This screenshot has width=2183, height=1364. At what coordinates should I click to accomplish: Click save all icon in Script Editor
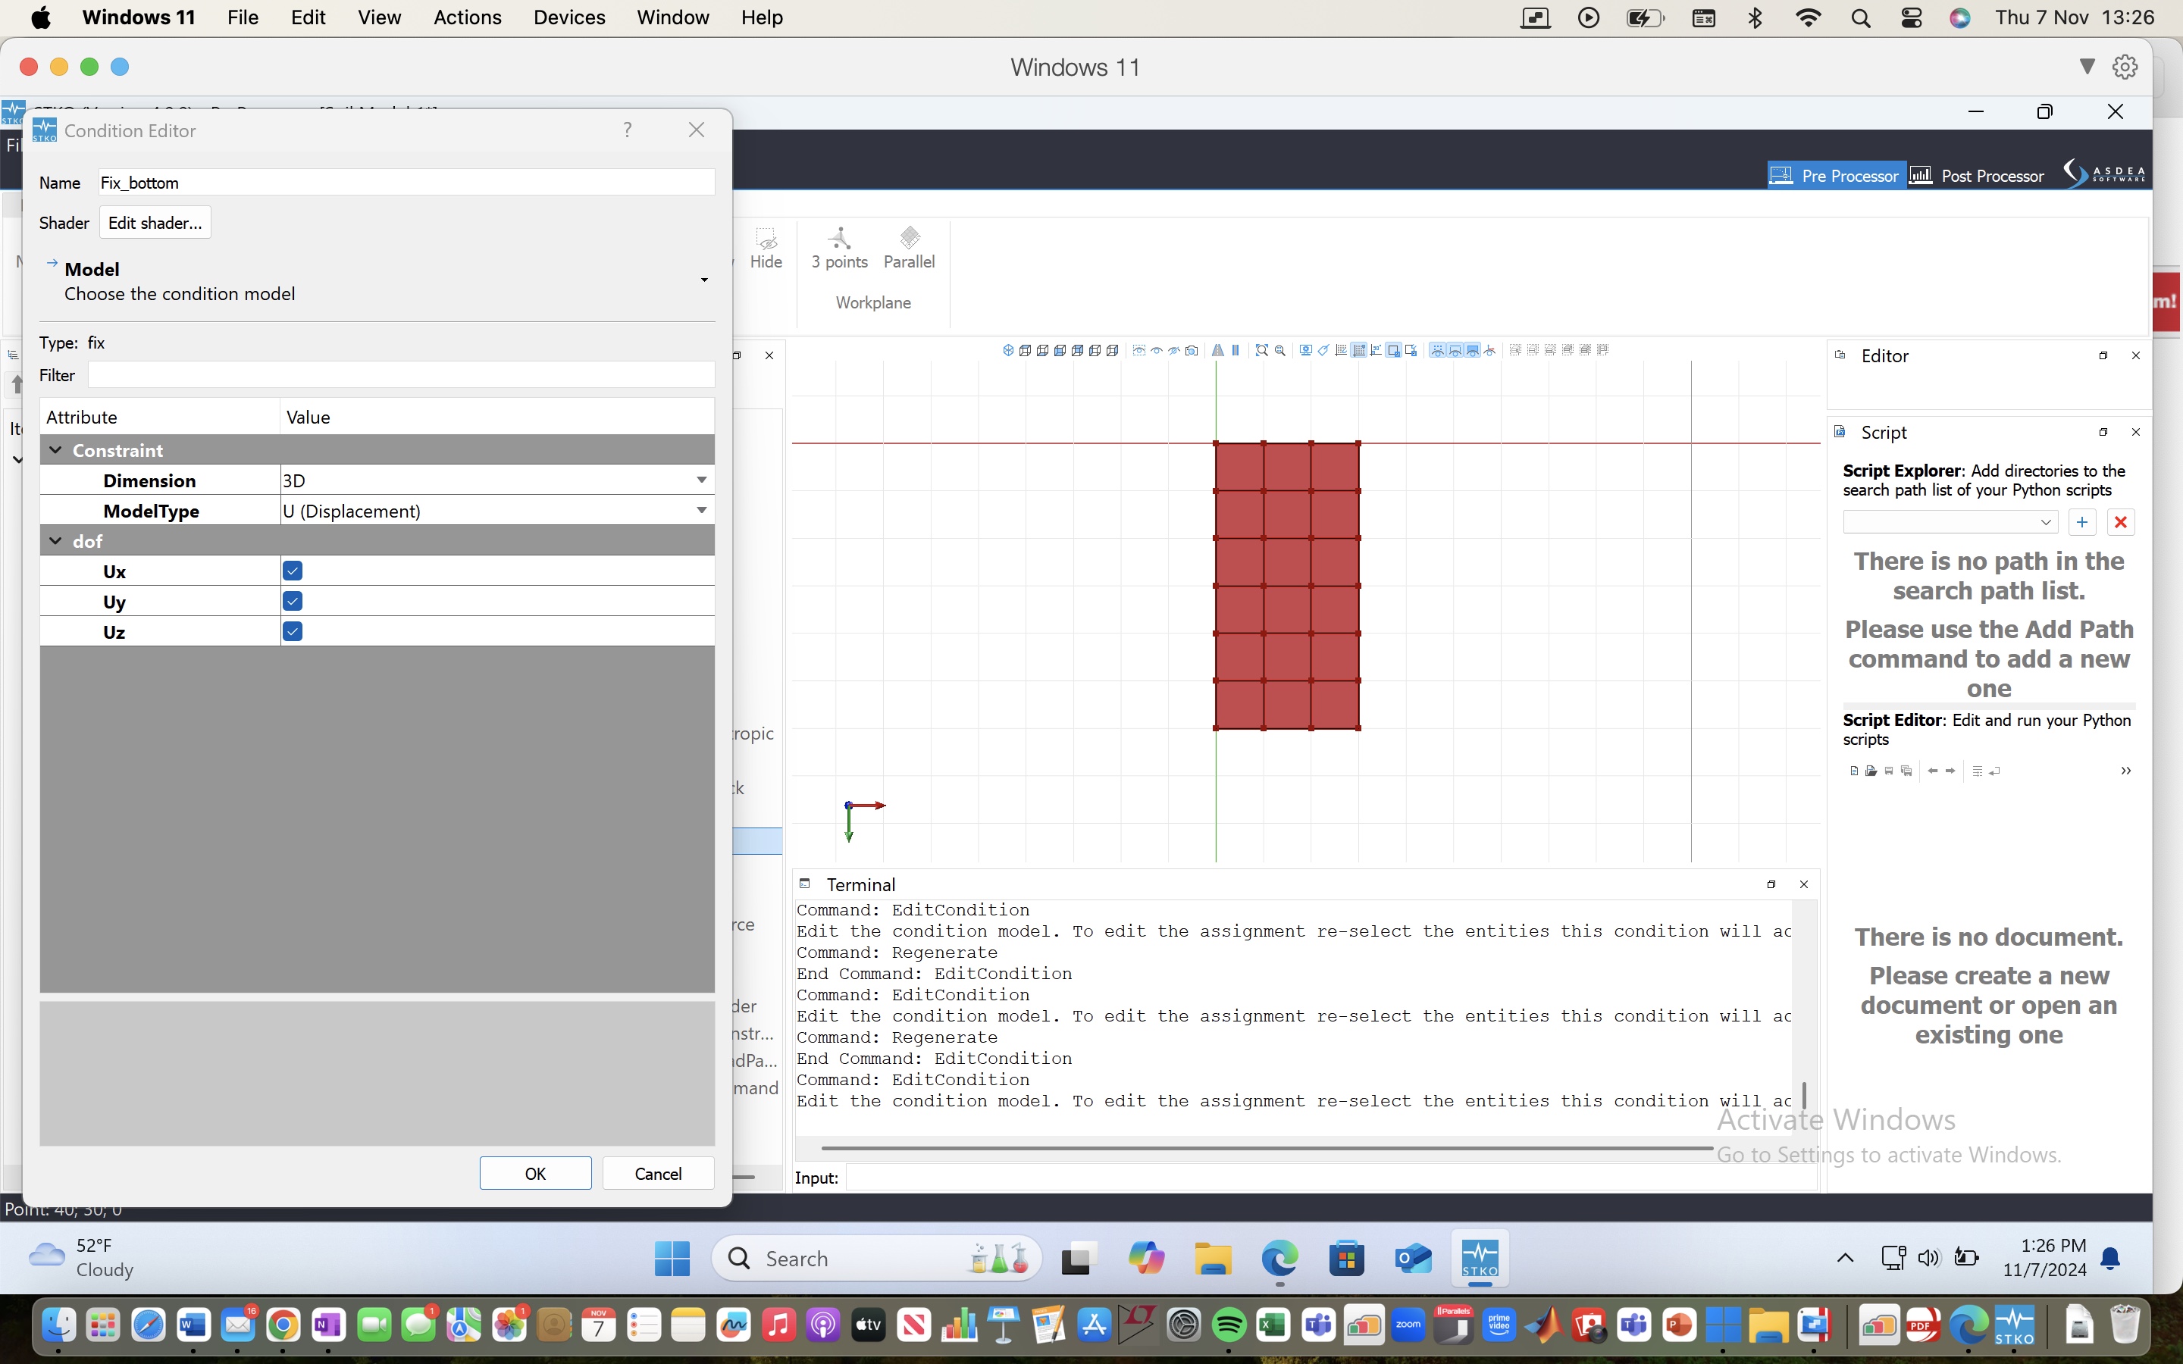(1907, 771)
